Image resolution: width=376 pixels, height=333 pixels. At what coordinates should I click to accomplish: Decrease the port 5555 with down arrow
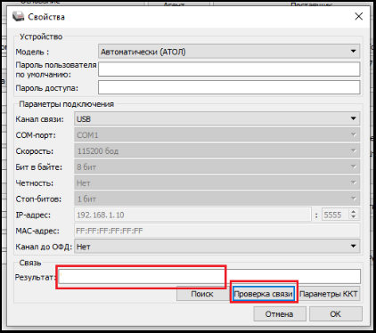[x=354, y=217]
